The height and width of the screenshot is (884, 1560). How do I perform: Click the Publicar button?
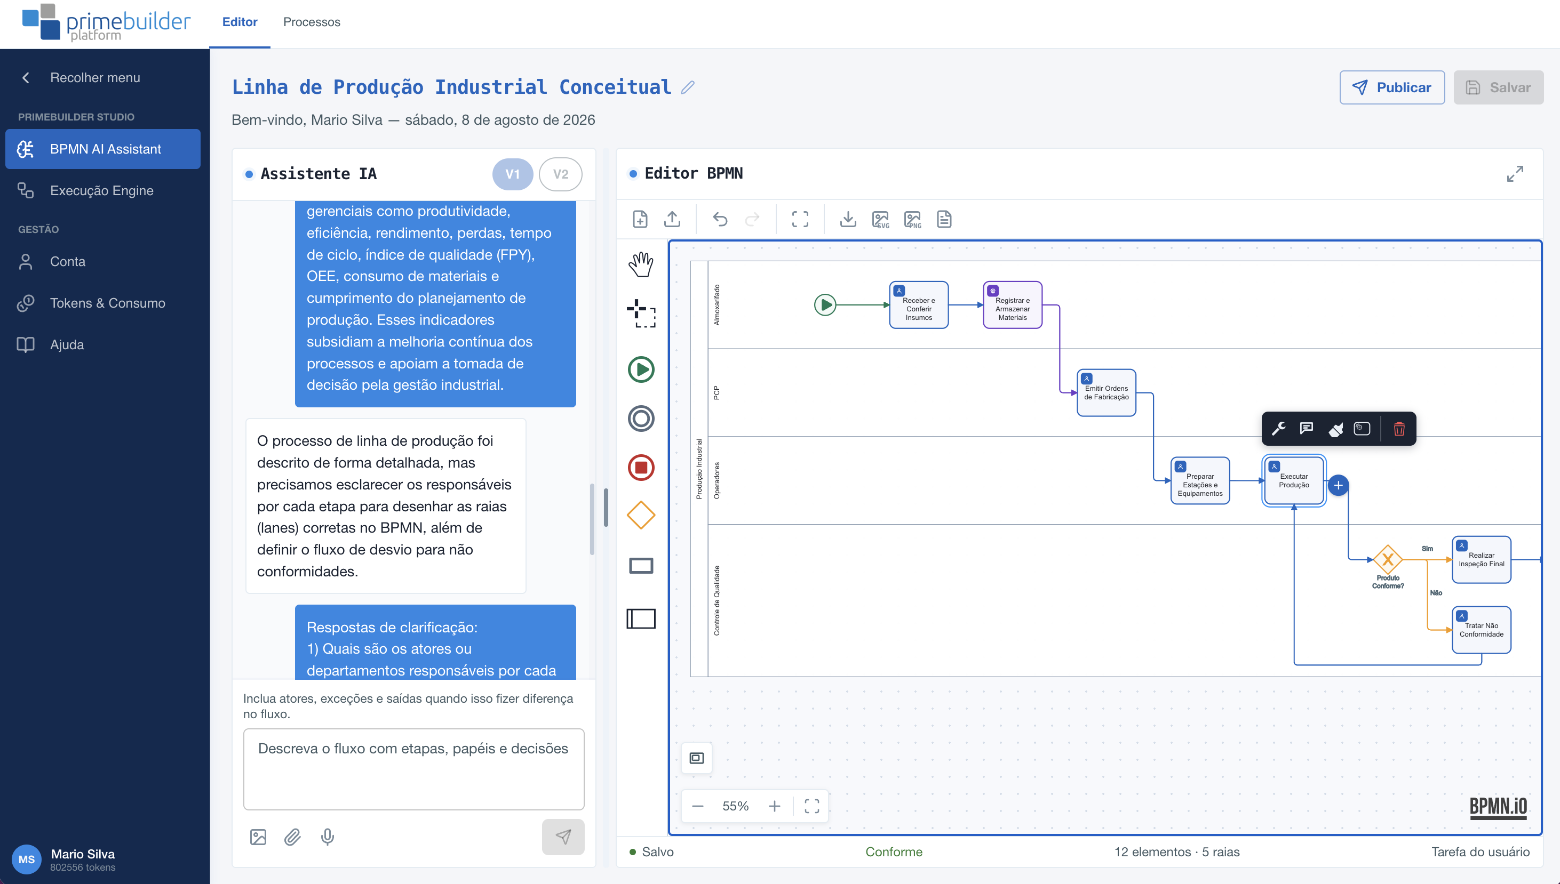(1392, 87)
